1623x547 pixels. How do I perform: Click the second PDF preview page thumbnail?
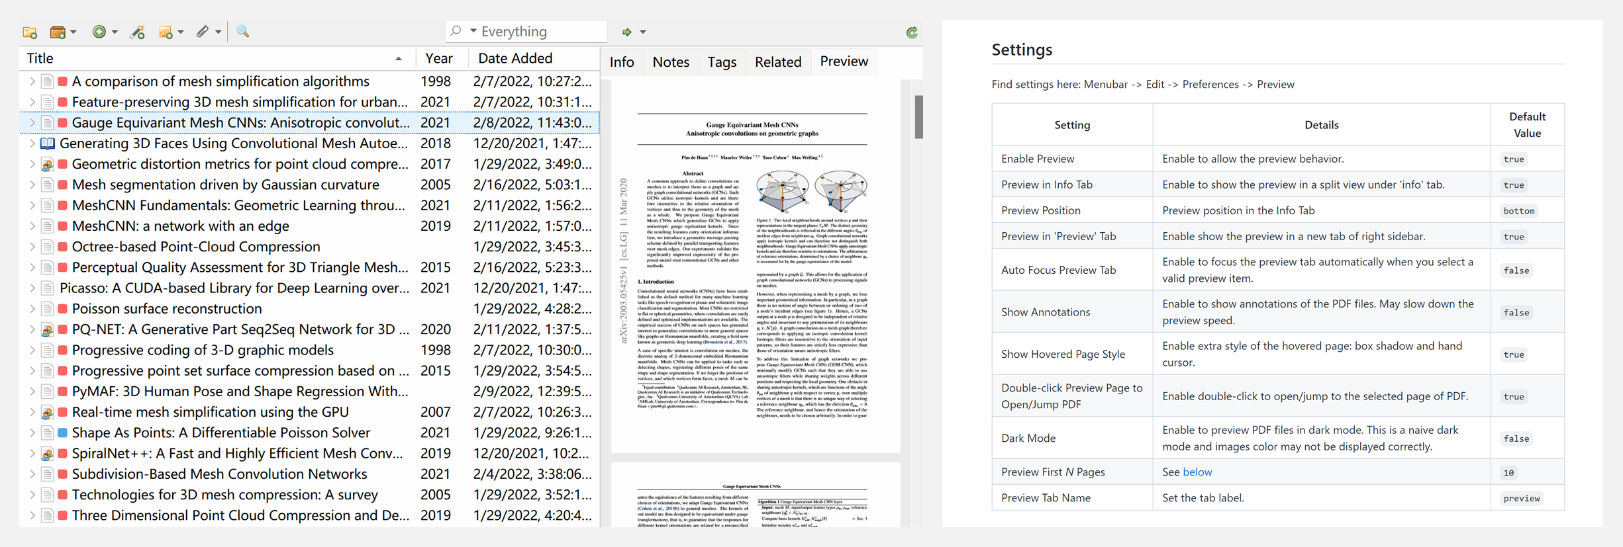pyautogui.click(x=755, y=495)
